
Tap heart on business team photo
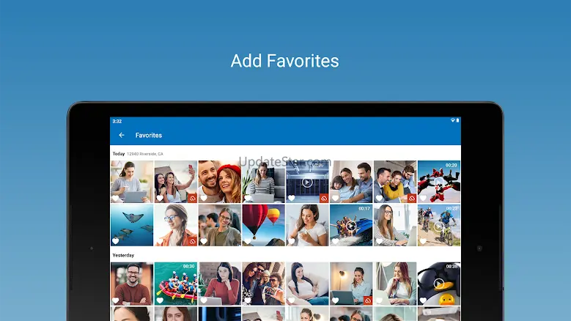point(379,199)
